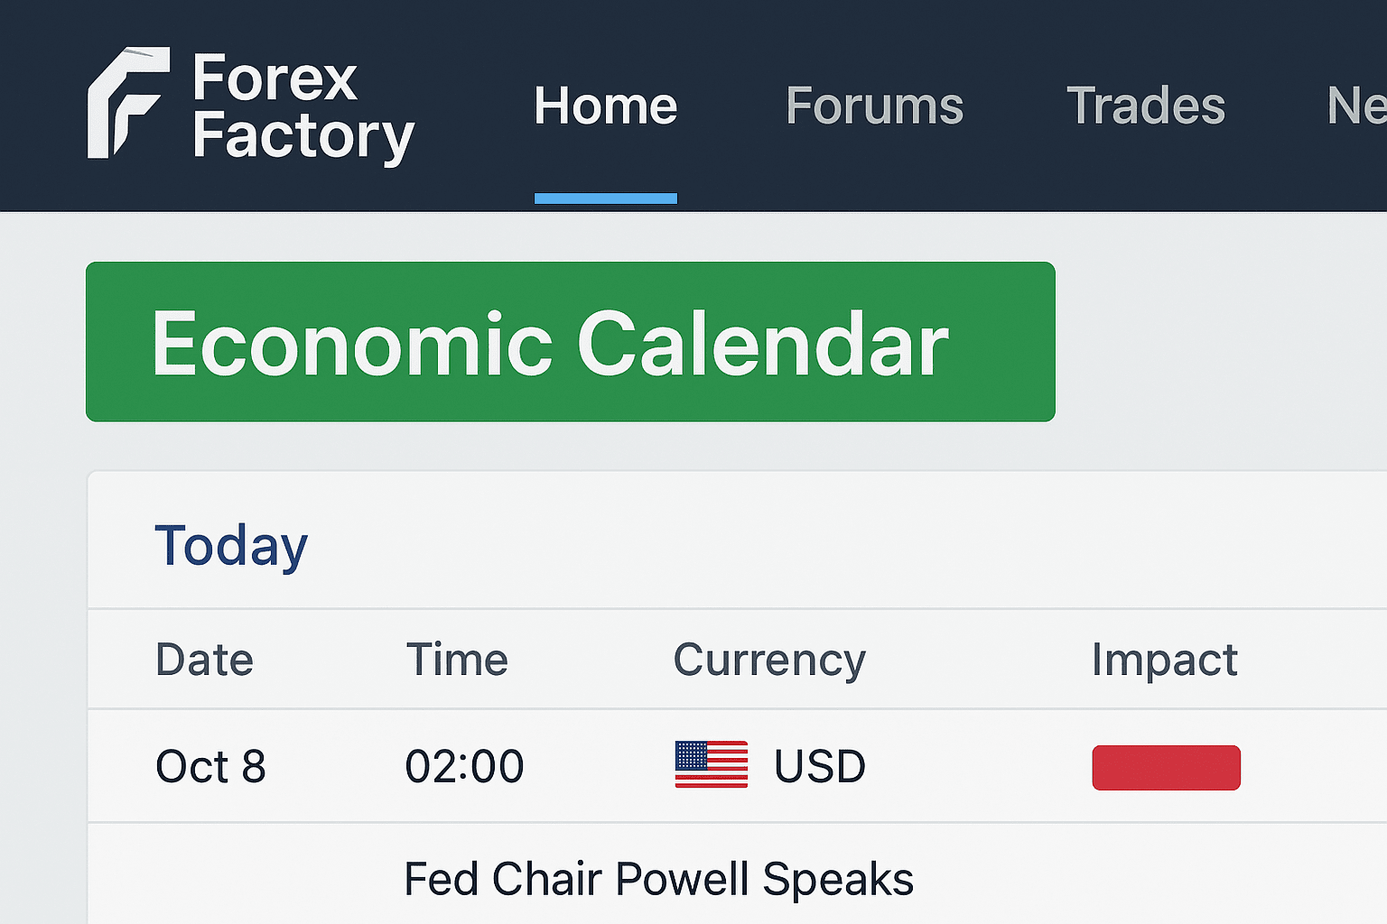Sort by the Date column header

[204, 660]
